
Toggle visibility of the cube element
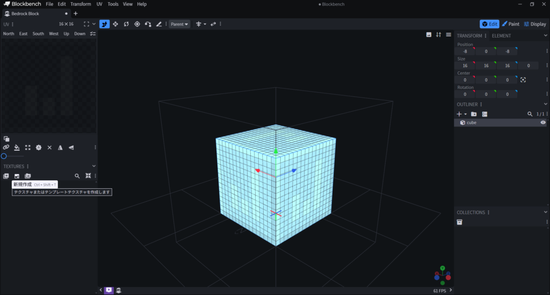pyautogui.click(x=543, y=123)
